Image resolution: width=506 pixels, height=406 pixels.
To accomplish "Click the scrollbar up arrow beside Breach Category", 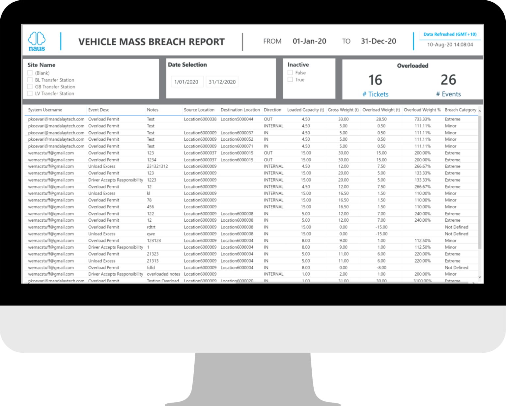I will [x=480, y=110].
